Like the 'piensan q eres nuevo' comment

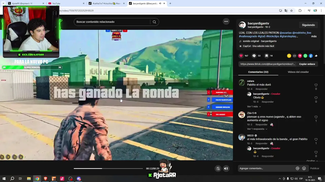(316, 117)
